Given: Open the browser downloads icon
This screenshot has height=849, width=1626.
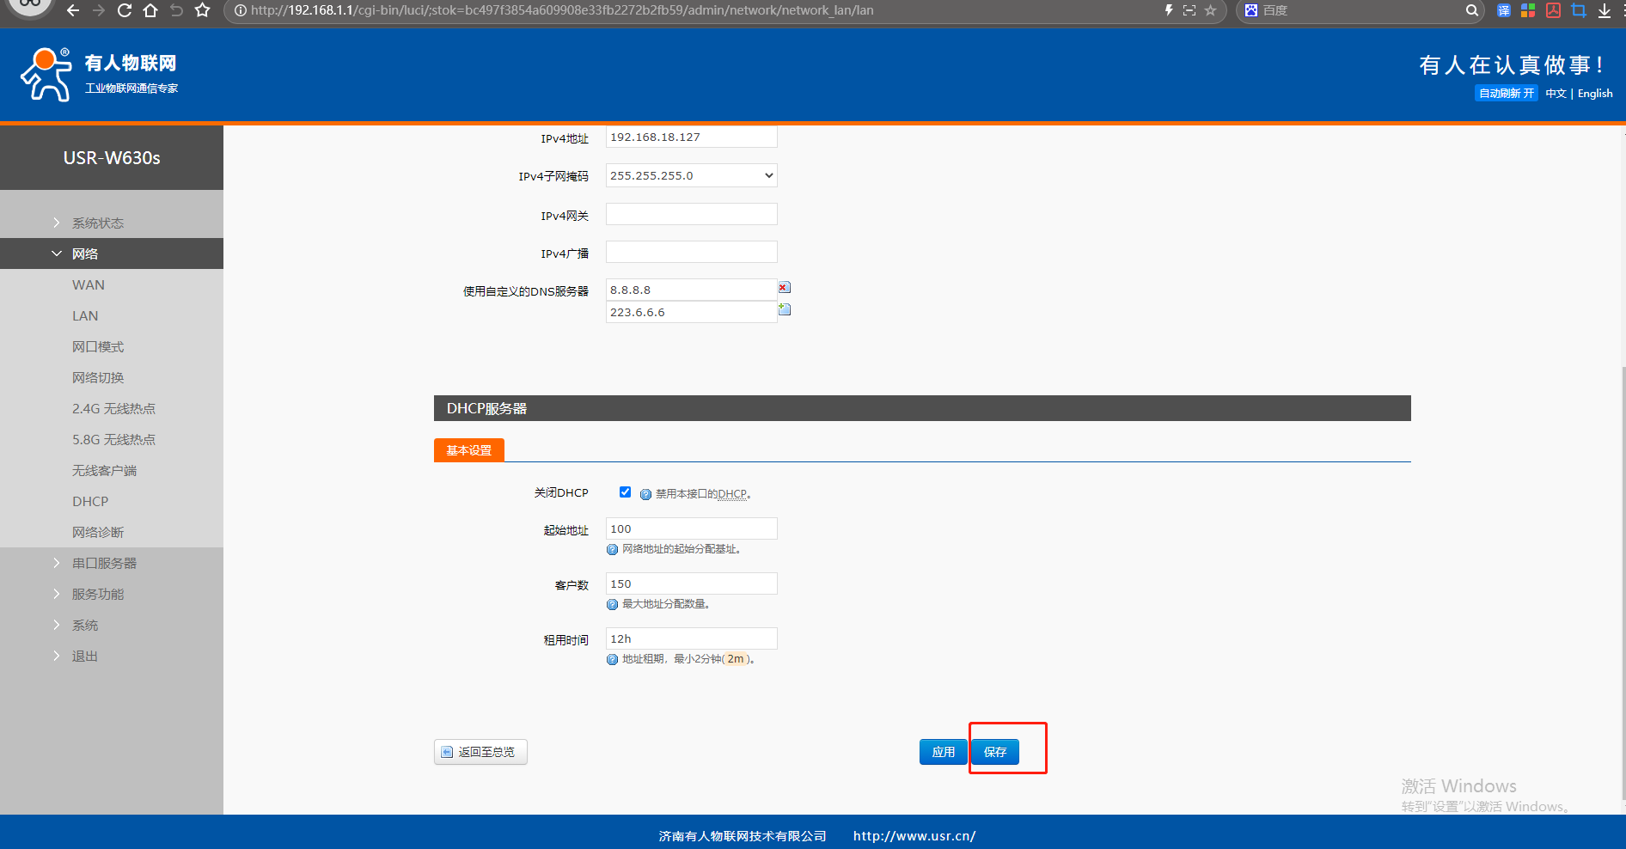Looking at the screenshot, I should tap(1604, 10).
